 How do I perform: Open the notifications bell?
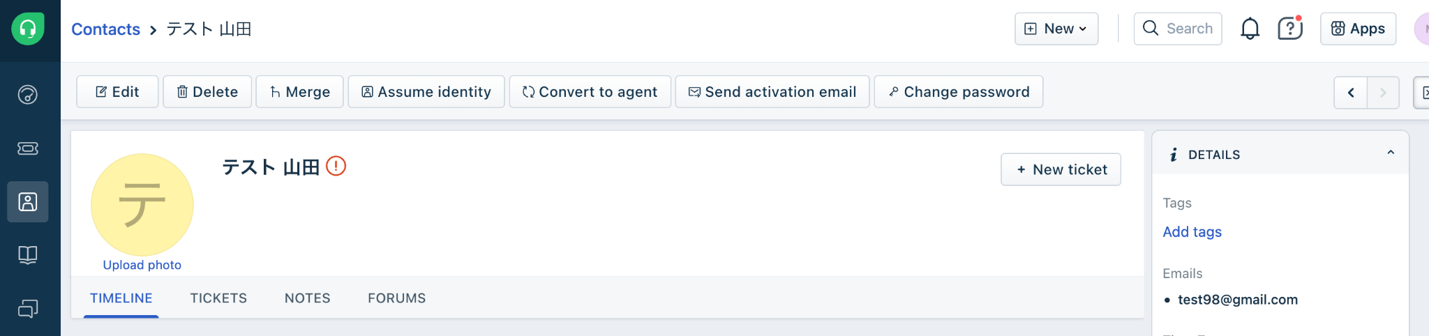1250,29
